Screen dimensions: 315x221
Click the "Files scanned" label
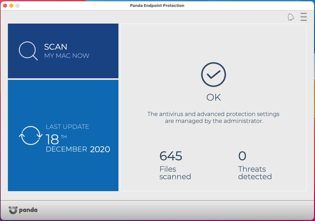tap(175, 173)
